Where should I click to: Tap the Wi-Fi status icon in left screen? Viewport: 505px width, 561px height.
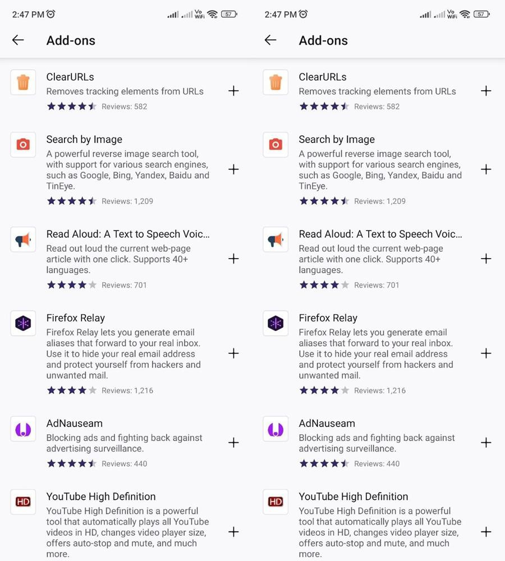(x=212, y=15)
